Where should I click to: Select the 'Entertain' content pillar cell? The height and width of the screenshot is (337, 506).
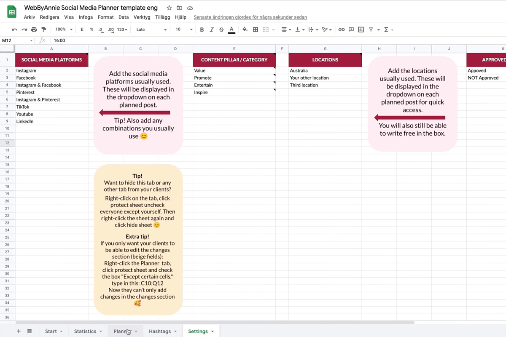pos(234,85)
